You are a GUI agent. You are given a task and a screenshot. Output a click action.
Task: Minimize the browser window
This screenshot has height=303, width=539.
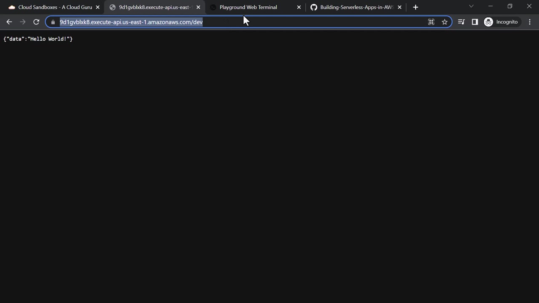point(491,6)
